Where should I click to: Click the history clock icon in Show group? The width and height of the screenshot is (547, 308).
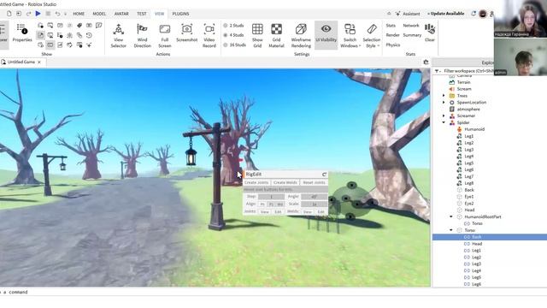pyautogui.click(x=89, y=35)
